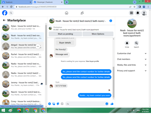This screenshot has height=116, width=151.
Task: Open Corey house for rent/4 bedroom conversation
Action: [22, 102]
